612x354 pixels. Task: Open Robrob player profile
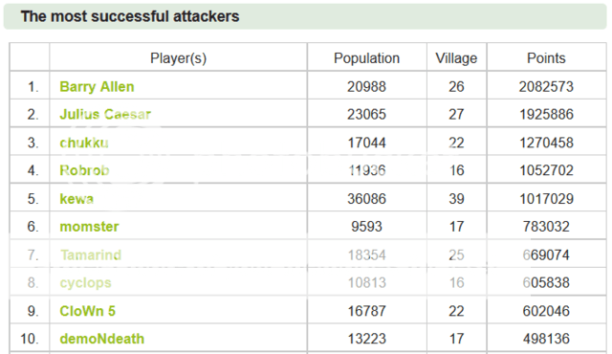[x=84, y=170]
